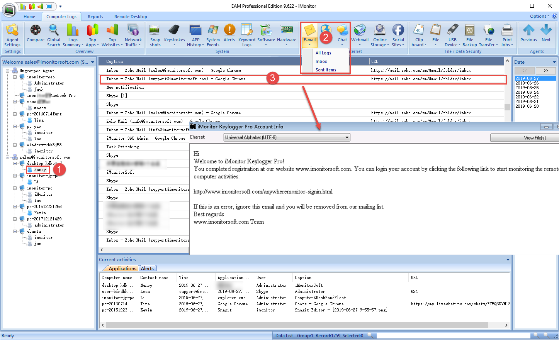Image resolution: width=559 pixels, height=340 pixels.
Task: Select user Nancy in agent tree
Action: click(40, 169)
